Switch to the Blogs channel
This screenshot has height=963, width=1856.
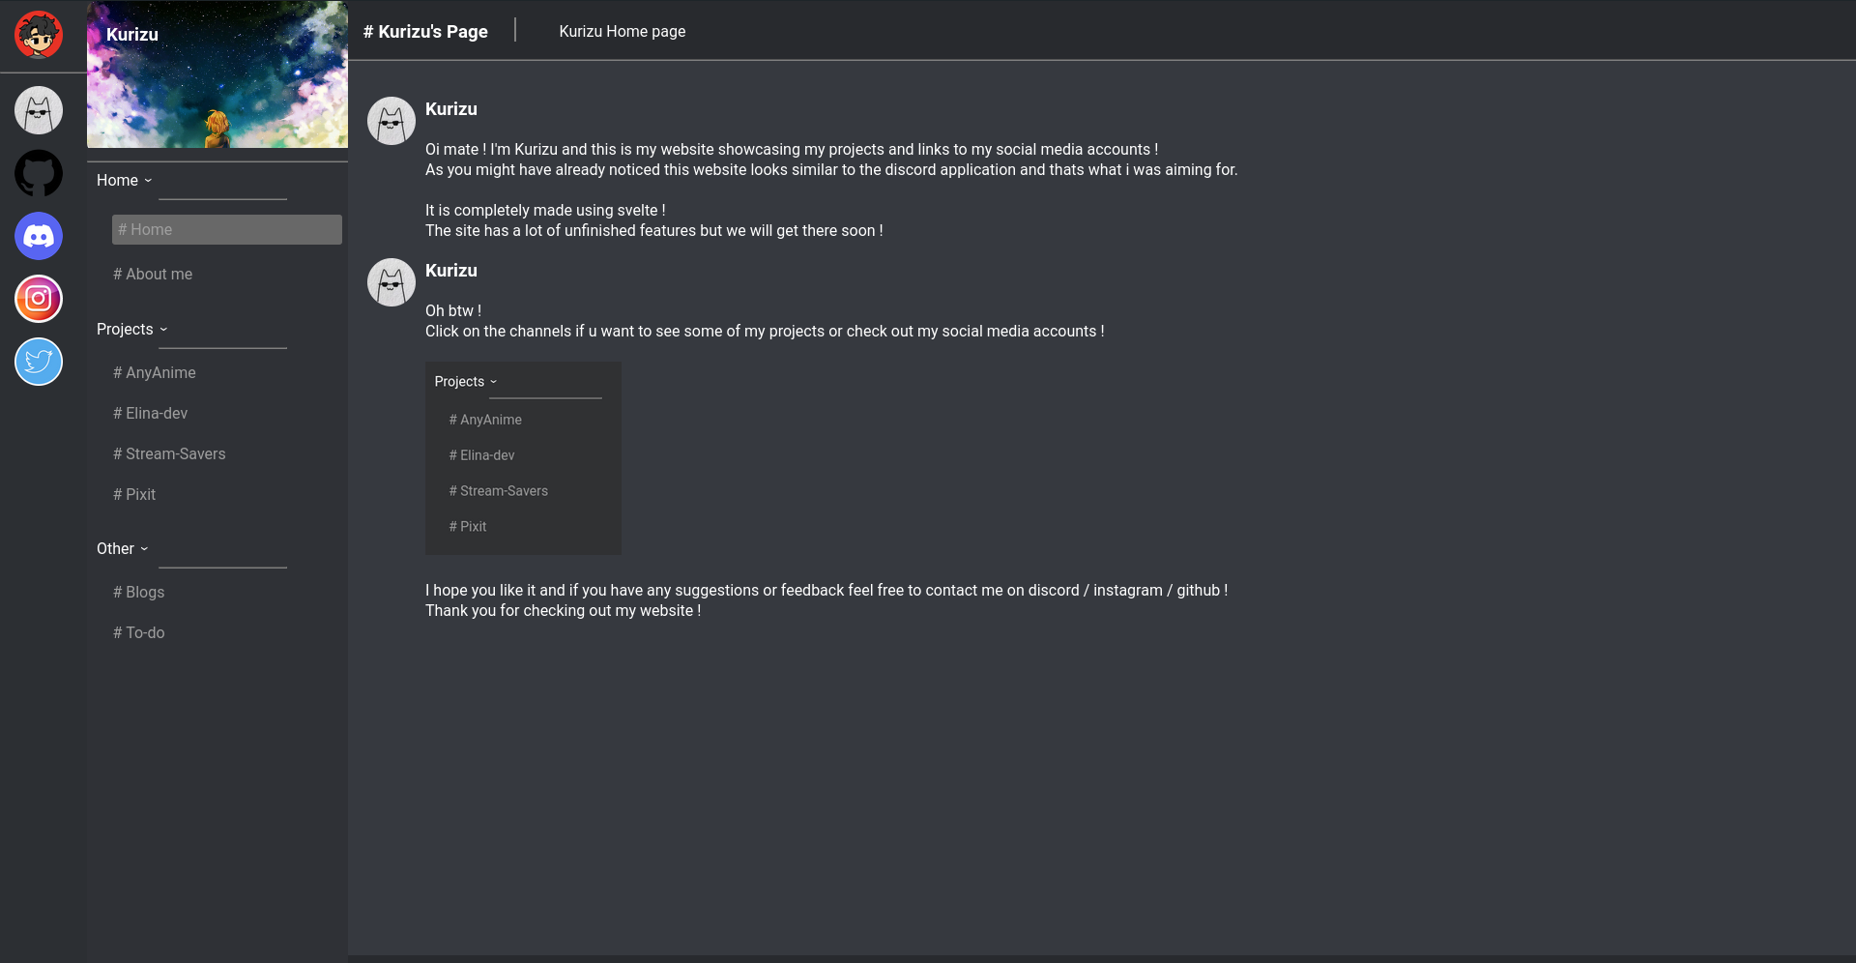pos(138,592)
